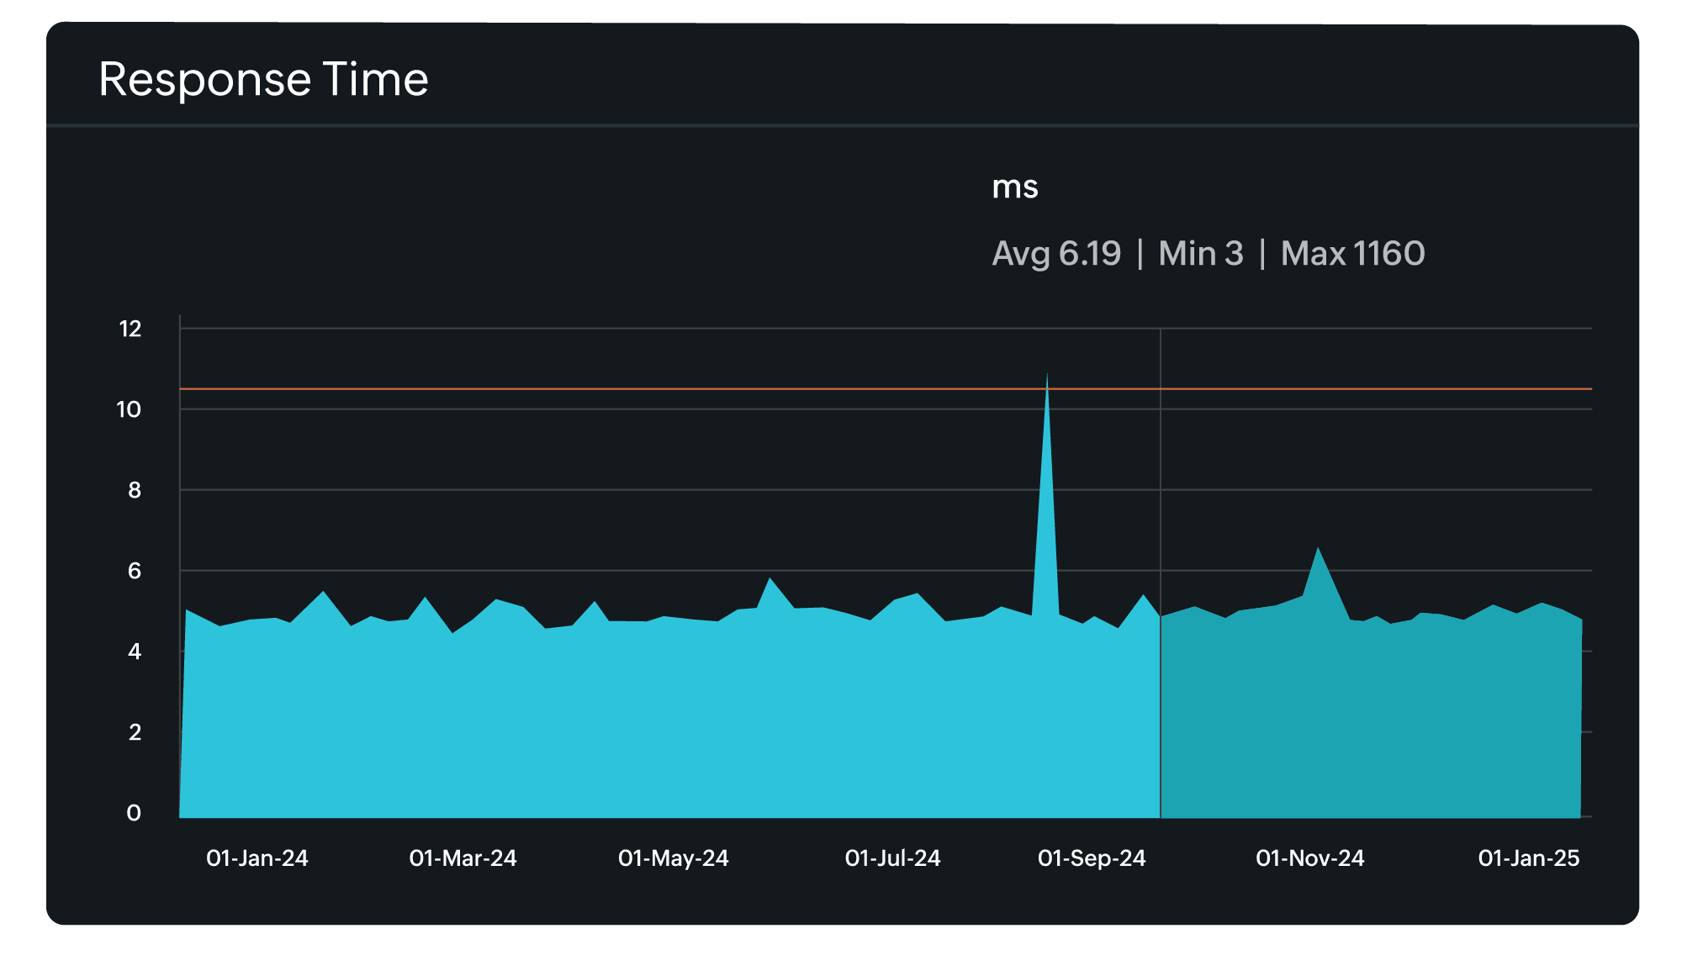This screenshot has width=1682, height=955.
Task: Click the 01-Mar-24 axis label
Action: tap(463, 858)
